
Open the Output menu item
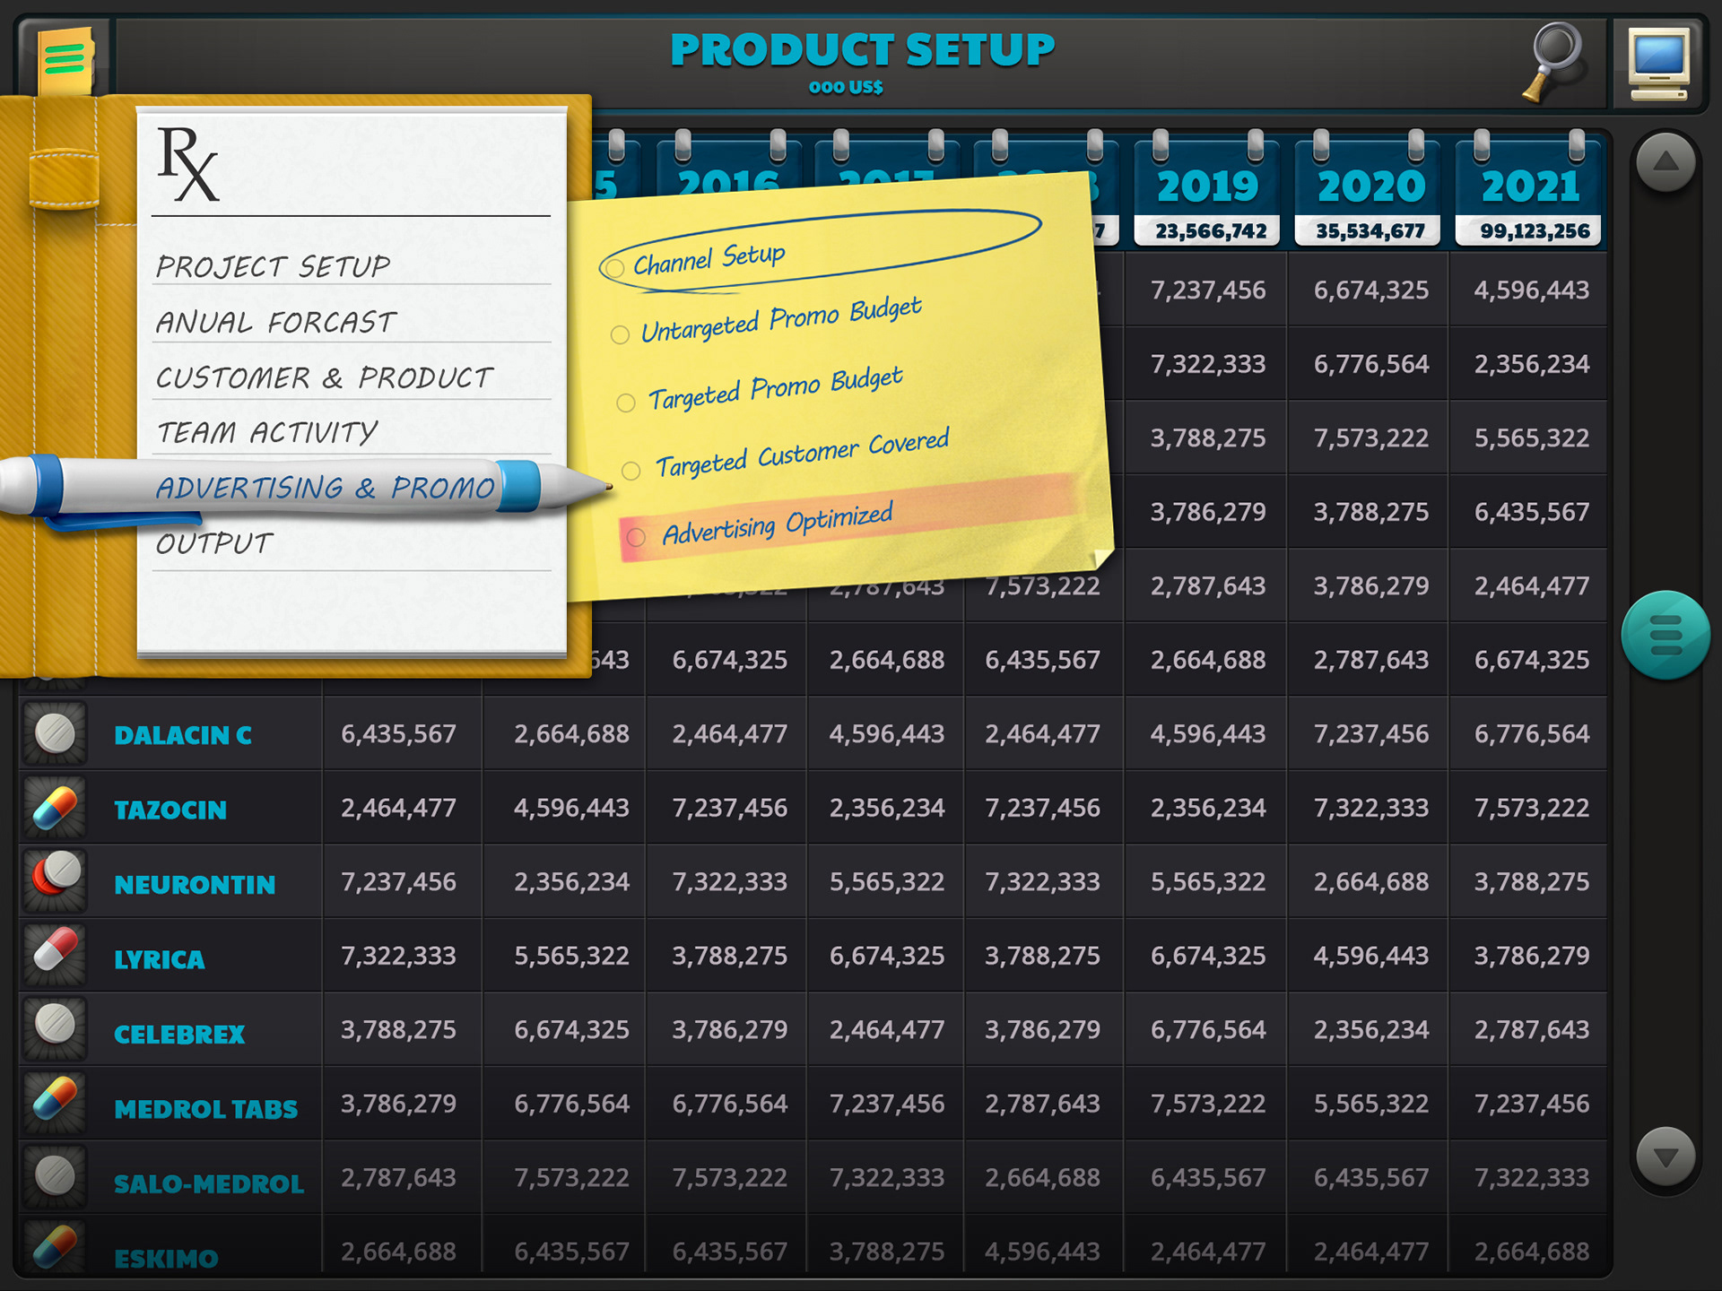pyautogui.click(x=214, y=543)
